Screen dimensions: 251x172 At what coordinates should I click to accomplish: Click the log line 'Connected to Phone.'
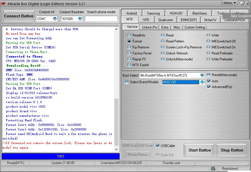[25, 56]
